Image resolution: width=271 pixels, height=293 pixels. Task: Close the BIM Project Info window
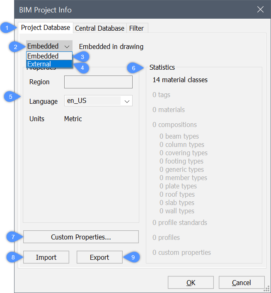click(x=260, y=10)
